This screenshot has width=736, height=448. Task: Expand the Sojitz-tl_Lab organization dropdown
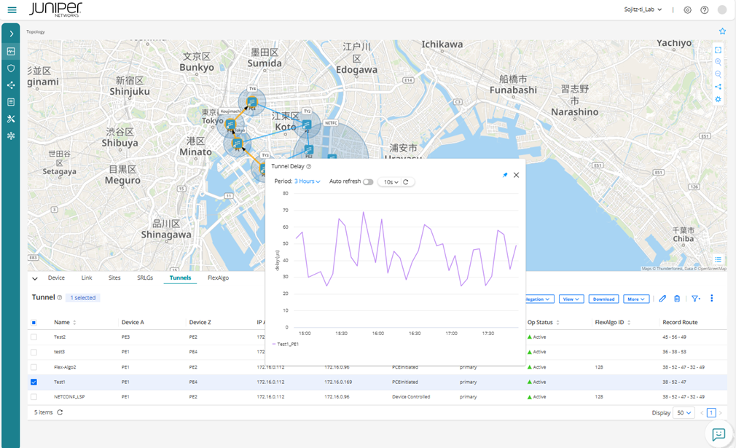point(643,10)
